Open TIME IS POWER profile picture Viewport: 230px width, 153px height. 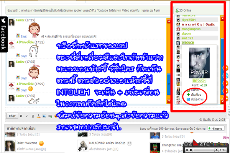click(x=199, y=63)
